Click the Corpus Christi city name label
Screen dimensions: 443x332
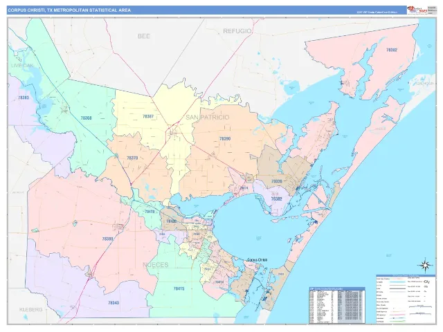pyautogui.click(x=257, y=260)
